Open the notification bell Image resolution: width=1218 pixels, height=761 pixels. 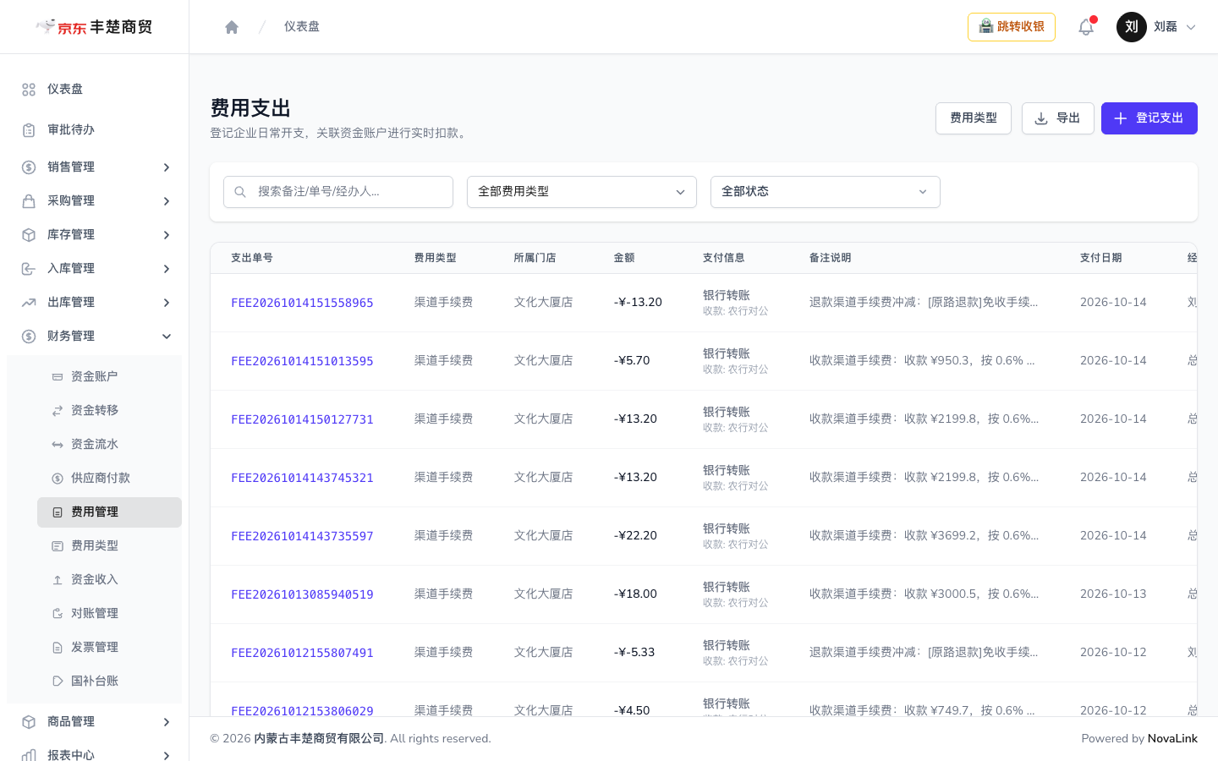pos(1086,27)
